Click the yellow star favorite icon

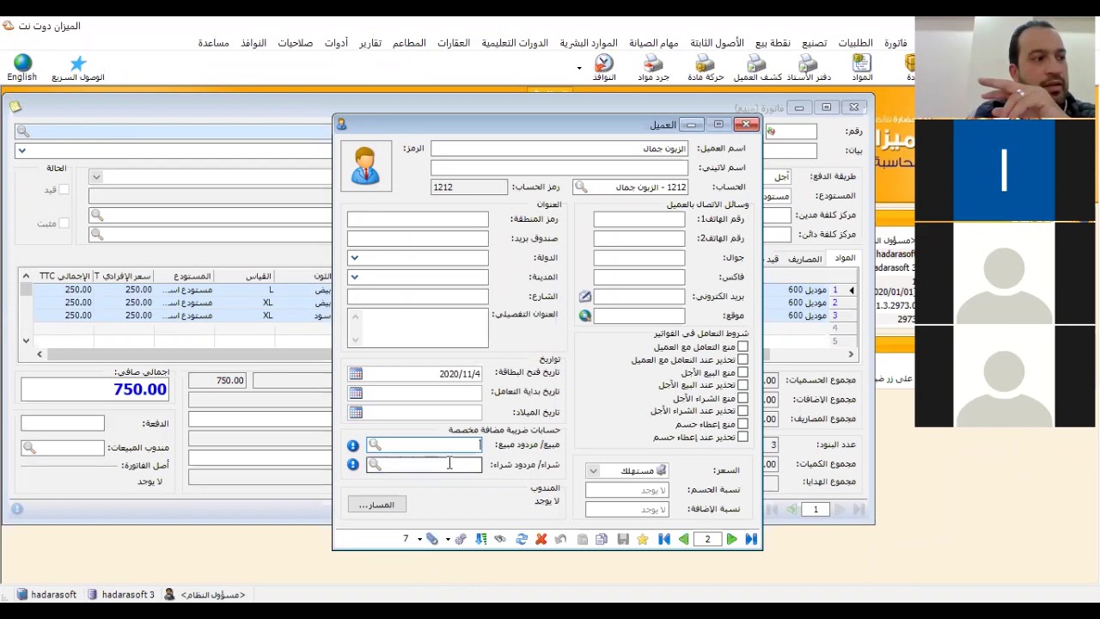click(x=643, y=540)
